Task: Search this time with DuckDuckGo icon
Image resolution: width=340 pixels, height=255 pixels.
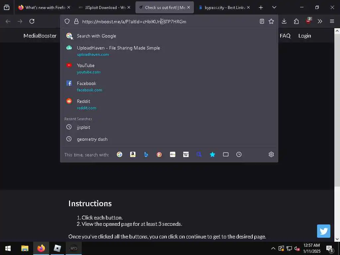Action: pos(159,154)
